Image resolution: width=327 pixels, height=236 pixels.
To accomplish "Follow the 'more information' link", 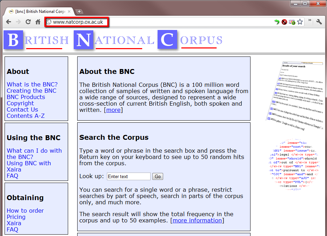I will [x=197, y=220].
